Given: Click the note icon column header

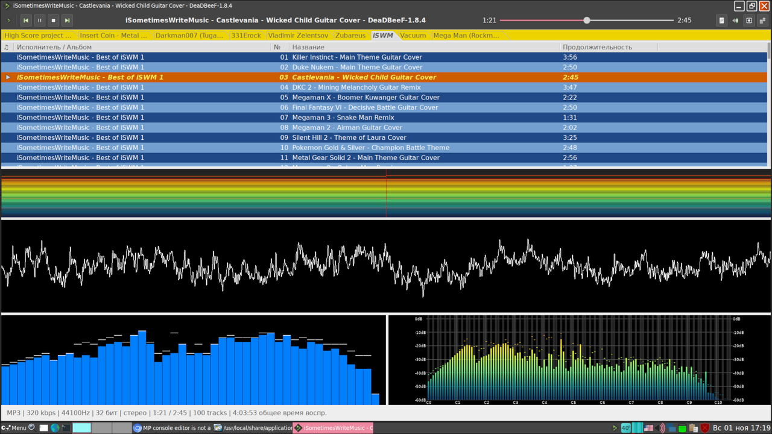Looking at the screenshot, I should click(x=7, y=47).
